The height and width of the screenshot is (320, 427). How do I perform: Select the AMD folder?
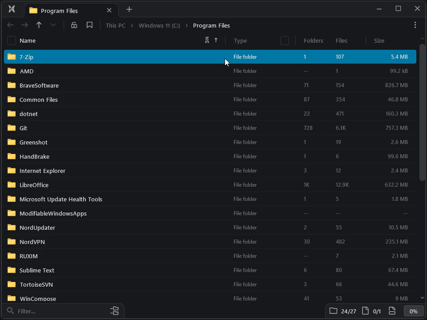[210, 71]
